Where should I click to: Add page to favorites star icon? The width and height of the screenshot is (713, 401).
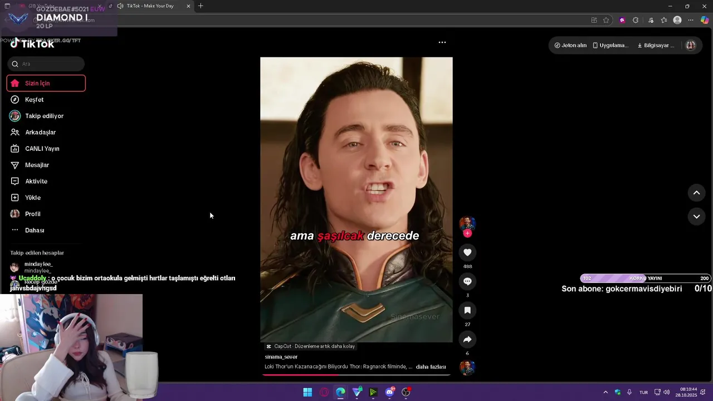[x=606, y=20]
